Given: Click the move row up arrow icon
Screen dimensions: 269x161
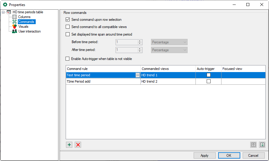Looking at the screenshot, I should pos(253,145).
